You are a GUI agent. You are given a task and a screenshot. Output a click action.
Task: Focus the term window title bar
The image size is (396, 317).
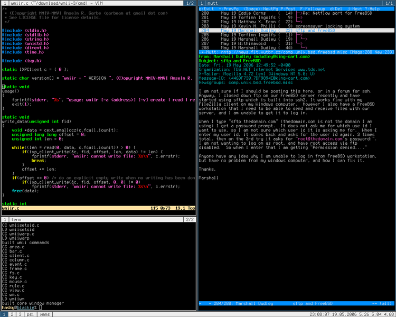click(x=96, y=219)
